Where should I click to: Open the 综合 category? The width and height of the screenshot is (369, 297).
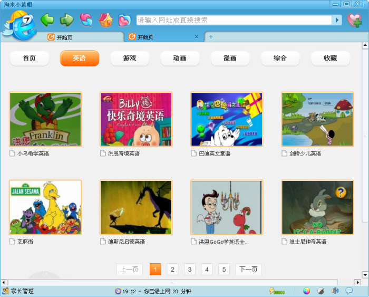(x=280, y=58)
